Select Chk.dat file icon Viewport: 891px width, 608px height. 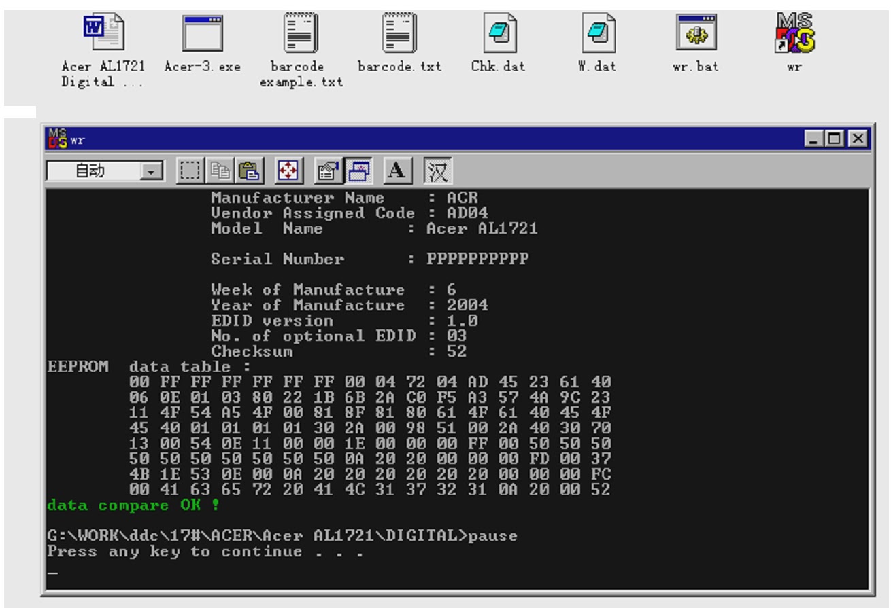(498, 43)
